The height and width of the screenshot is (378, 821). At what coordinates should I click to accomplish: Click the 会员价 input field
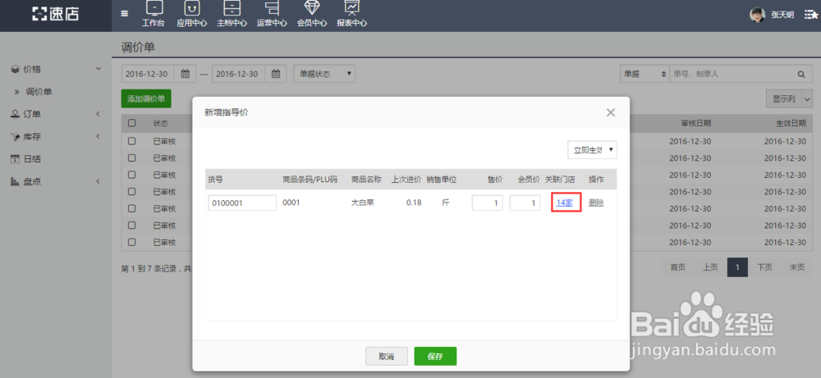click(x=525, y=203)
